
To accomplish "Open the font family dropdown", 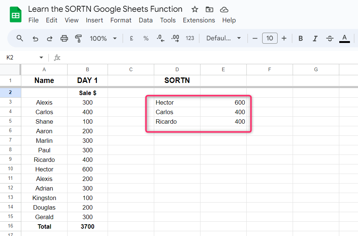I will [224, 38].
